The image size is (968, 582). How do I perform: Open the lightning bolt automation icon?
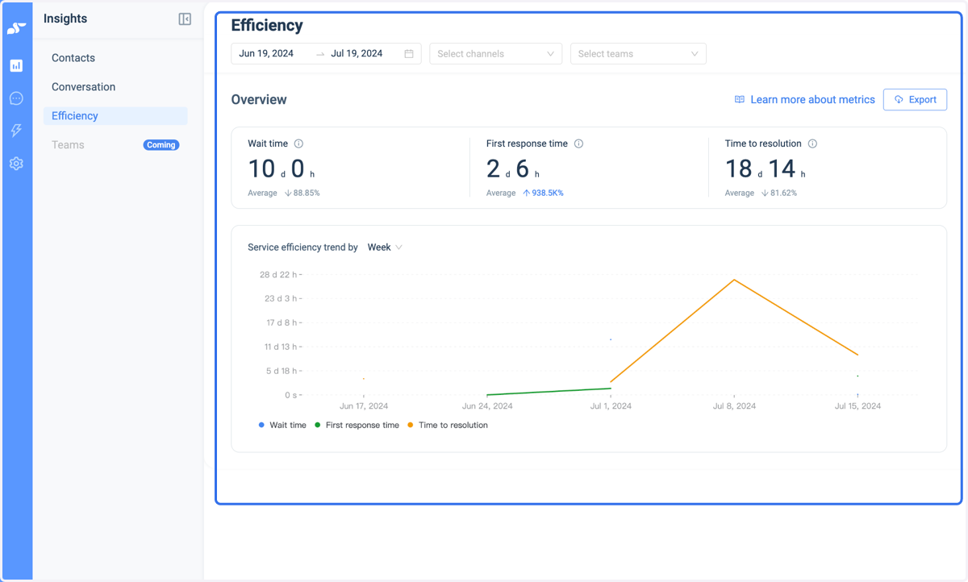click(16, 131)
